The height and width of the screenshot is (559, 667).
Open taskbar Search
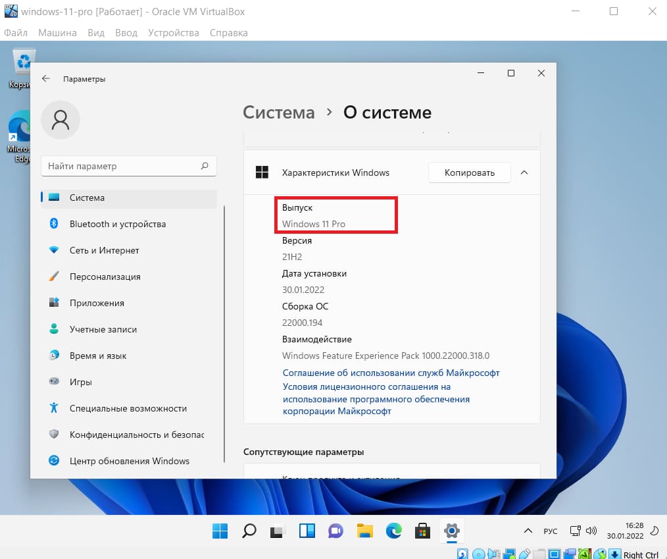(249, 531)
